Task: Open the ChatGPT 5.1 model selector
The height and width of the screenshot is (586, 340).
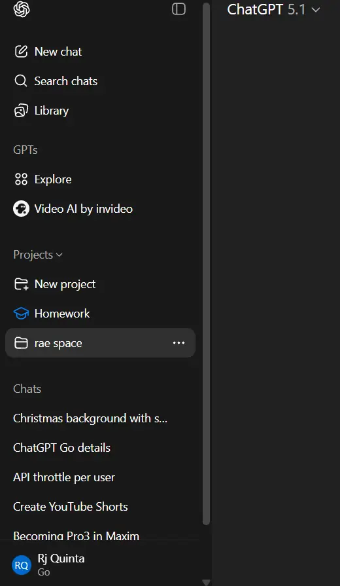Action: [x=273, y=10]
